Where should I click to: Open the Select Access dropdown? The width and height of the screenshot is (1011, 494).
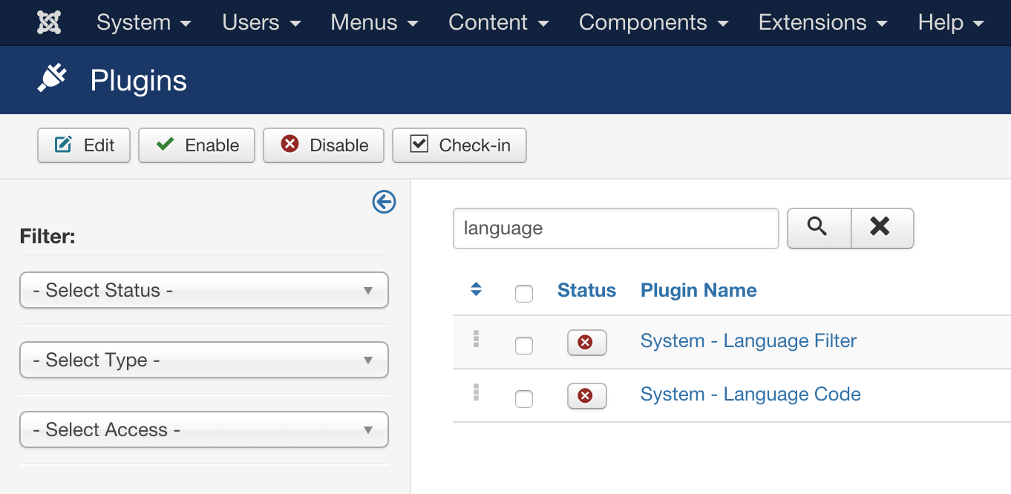click(x=204, y=429)
